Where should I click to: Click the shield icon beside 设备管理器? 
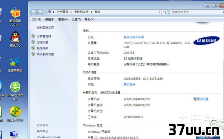point(33,36)
